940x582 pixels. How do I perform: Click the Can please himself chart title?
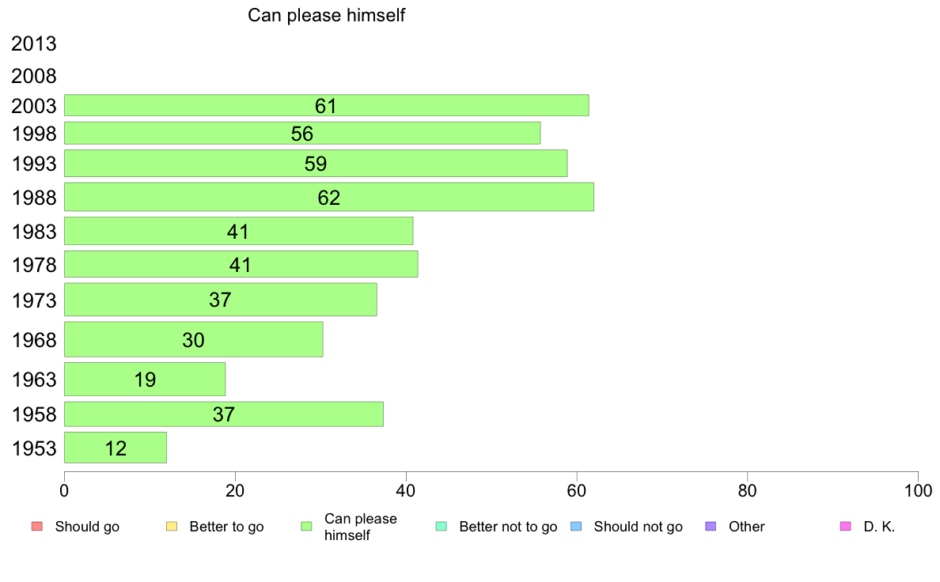(x=327, y=15)
